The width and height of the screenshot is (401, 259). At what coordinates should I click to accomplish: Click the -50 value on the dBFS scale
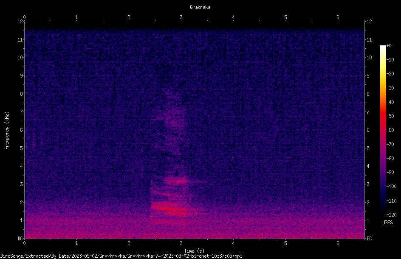390,116
